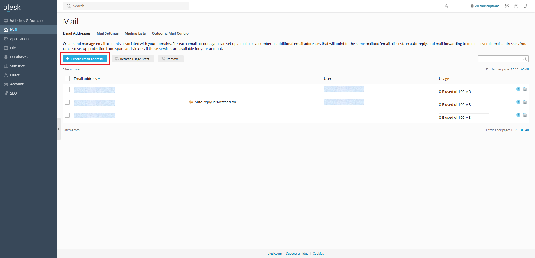Tick the select-all checkbox in table header
The image size is (535, 258).
[67, 79]
